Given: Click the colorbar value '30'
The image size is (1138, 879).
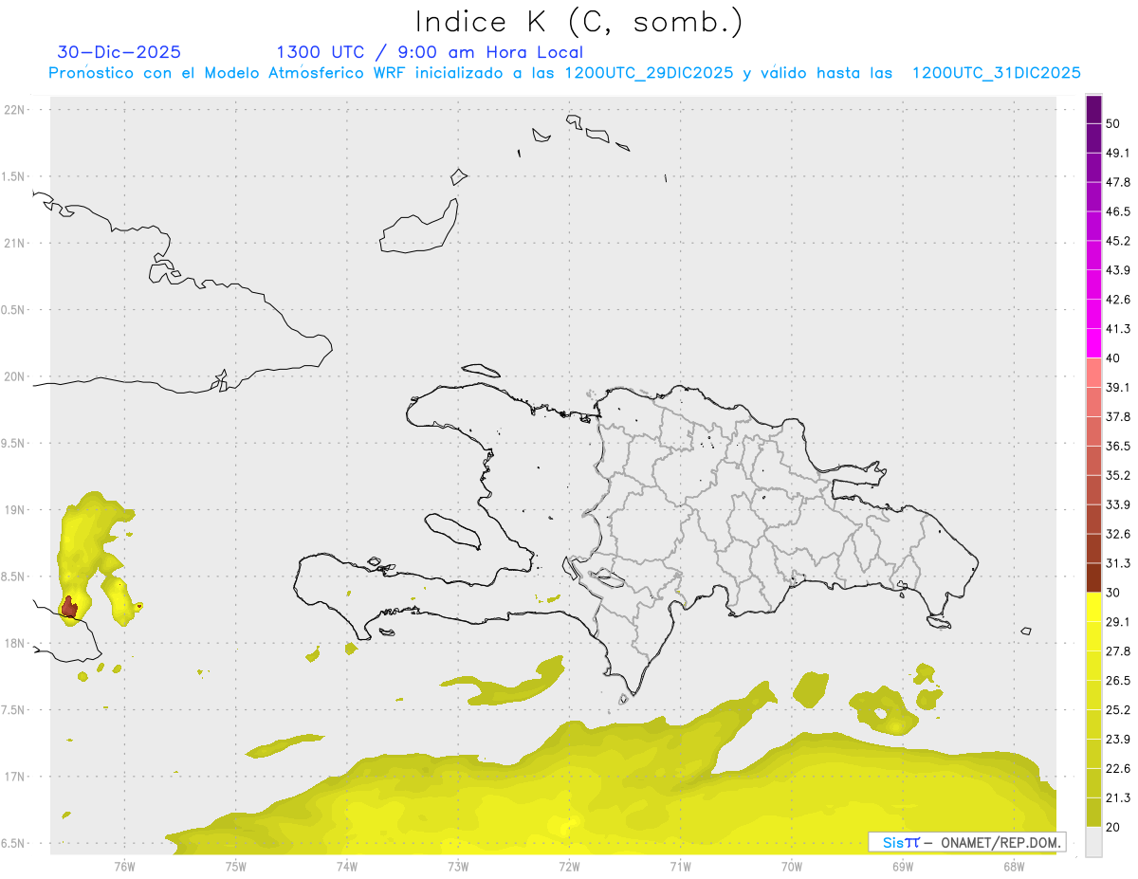Looking at the screenshot, I should [x=1113, y=593].
